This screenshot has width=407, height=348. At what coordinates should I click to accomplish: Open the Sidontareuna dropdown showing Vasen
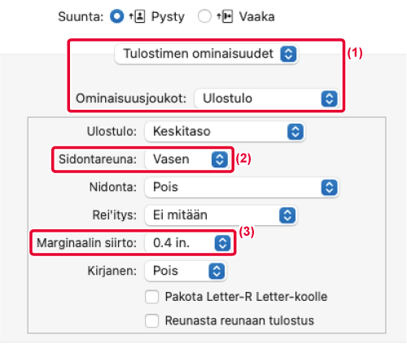187,159
